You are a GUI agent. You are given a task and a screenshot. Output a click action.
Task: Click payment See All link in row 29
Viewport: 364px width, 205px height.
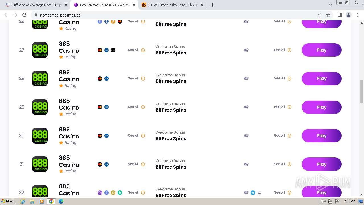[x=133, y=107]
